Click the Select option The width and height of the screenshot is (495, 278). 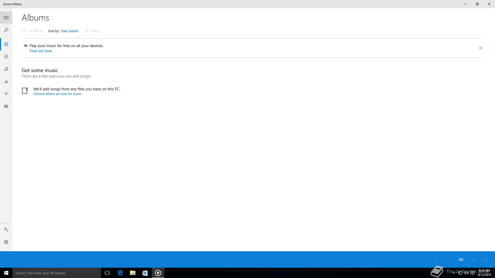(92, 31)
